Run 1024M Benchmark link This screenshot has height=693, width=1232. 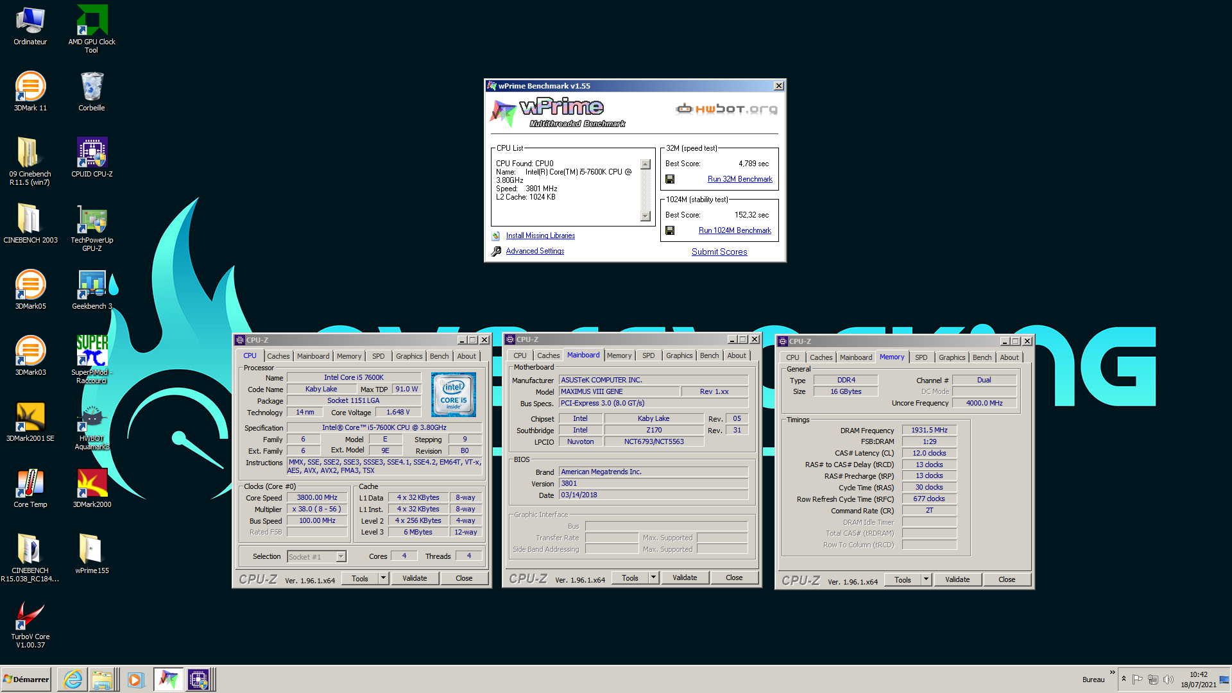(x=735, y=230)
